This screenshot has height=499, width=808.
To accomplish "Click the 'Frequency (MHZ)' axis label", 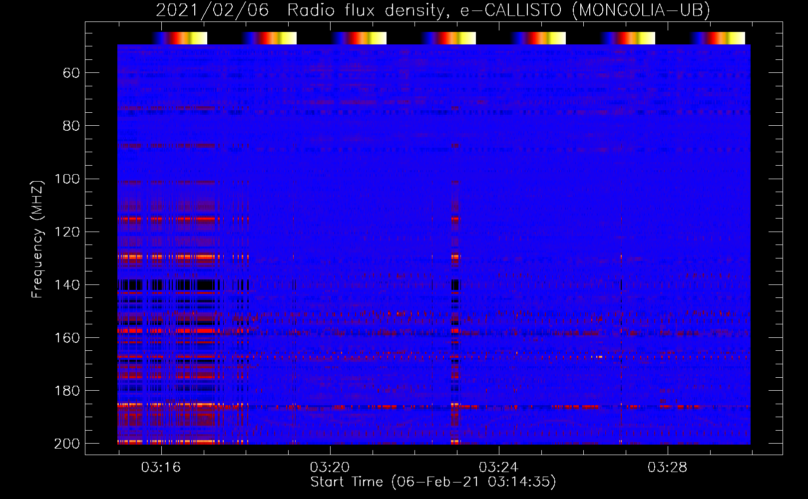I will pyautogui.click(x=37, y=239).
